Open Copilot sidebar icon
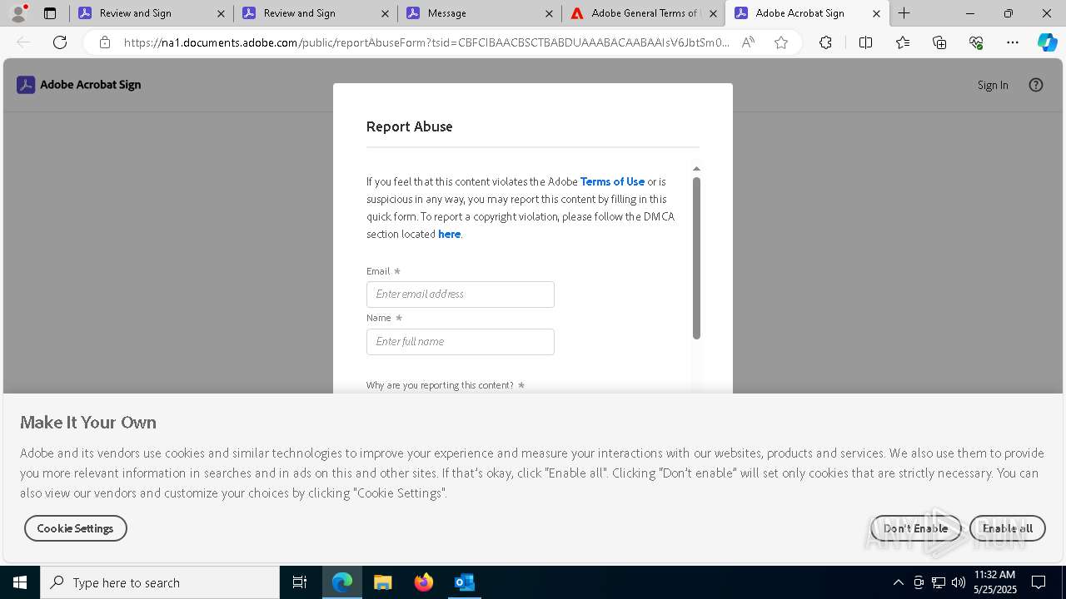The width and height of the screenshot is (1066, 599). coord(1048,42)
